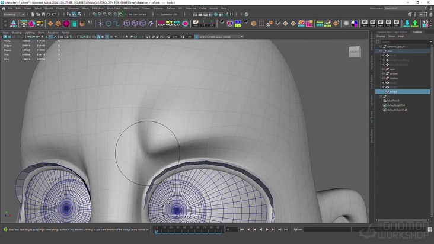Click the MASK shelf tool icon
Viewport: 434px width, 244px height.
coord(328,23)
